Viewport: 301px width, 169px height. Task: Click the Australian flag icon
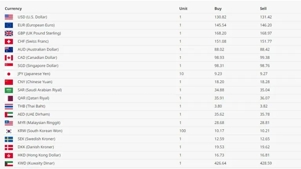(x=9, y=49)
